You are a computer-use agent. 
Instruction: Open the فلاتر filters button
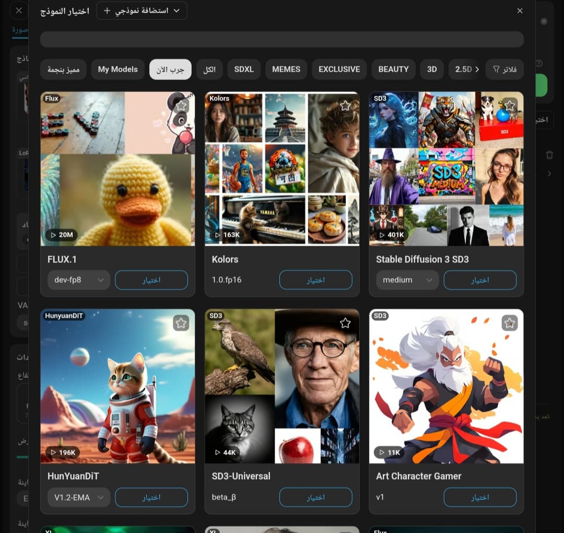504,69
